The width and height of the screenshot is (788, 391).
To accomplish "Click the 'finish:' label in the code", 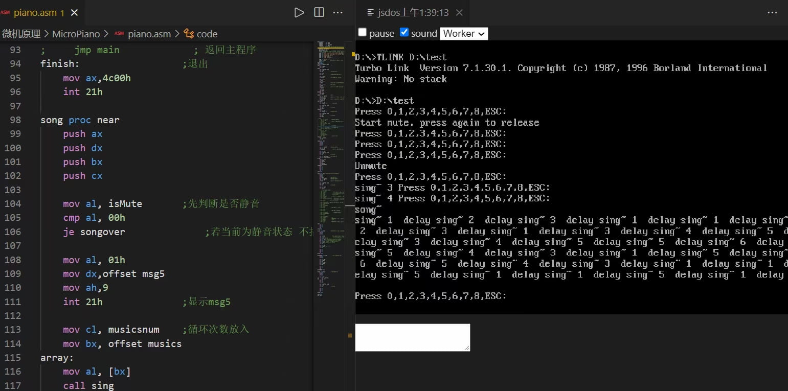I will pyautogui.click(x=60, y=64).
